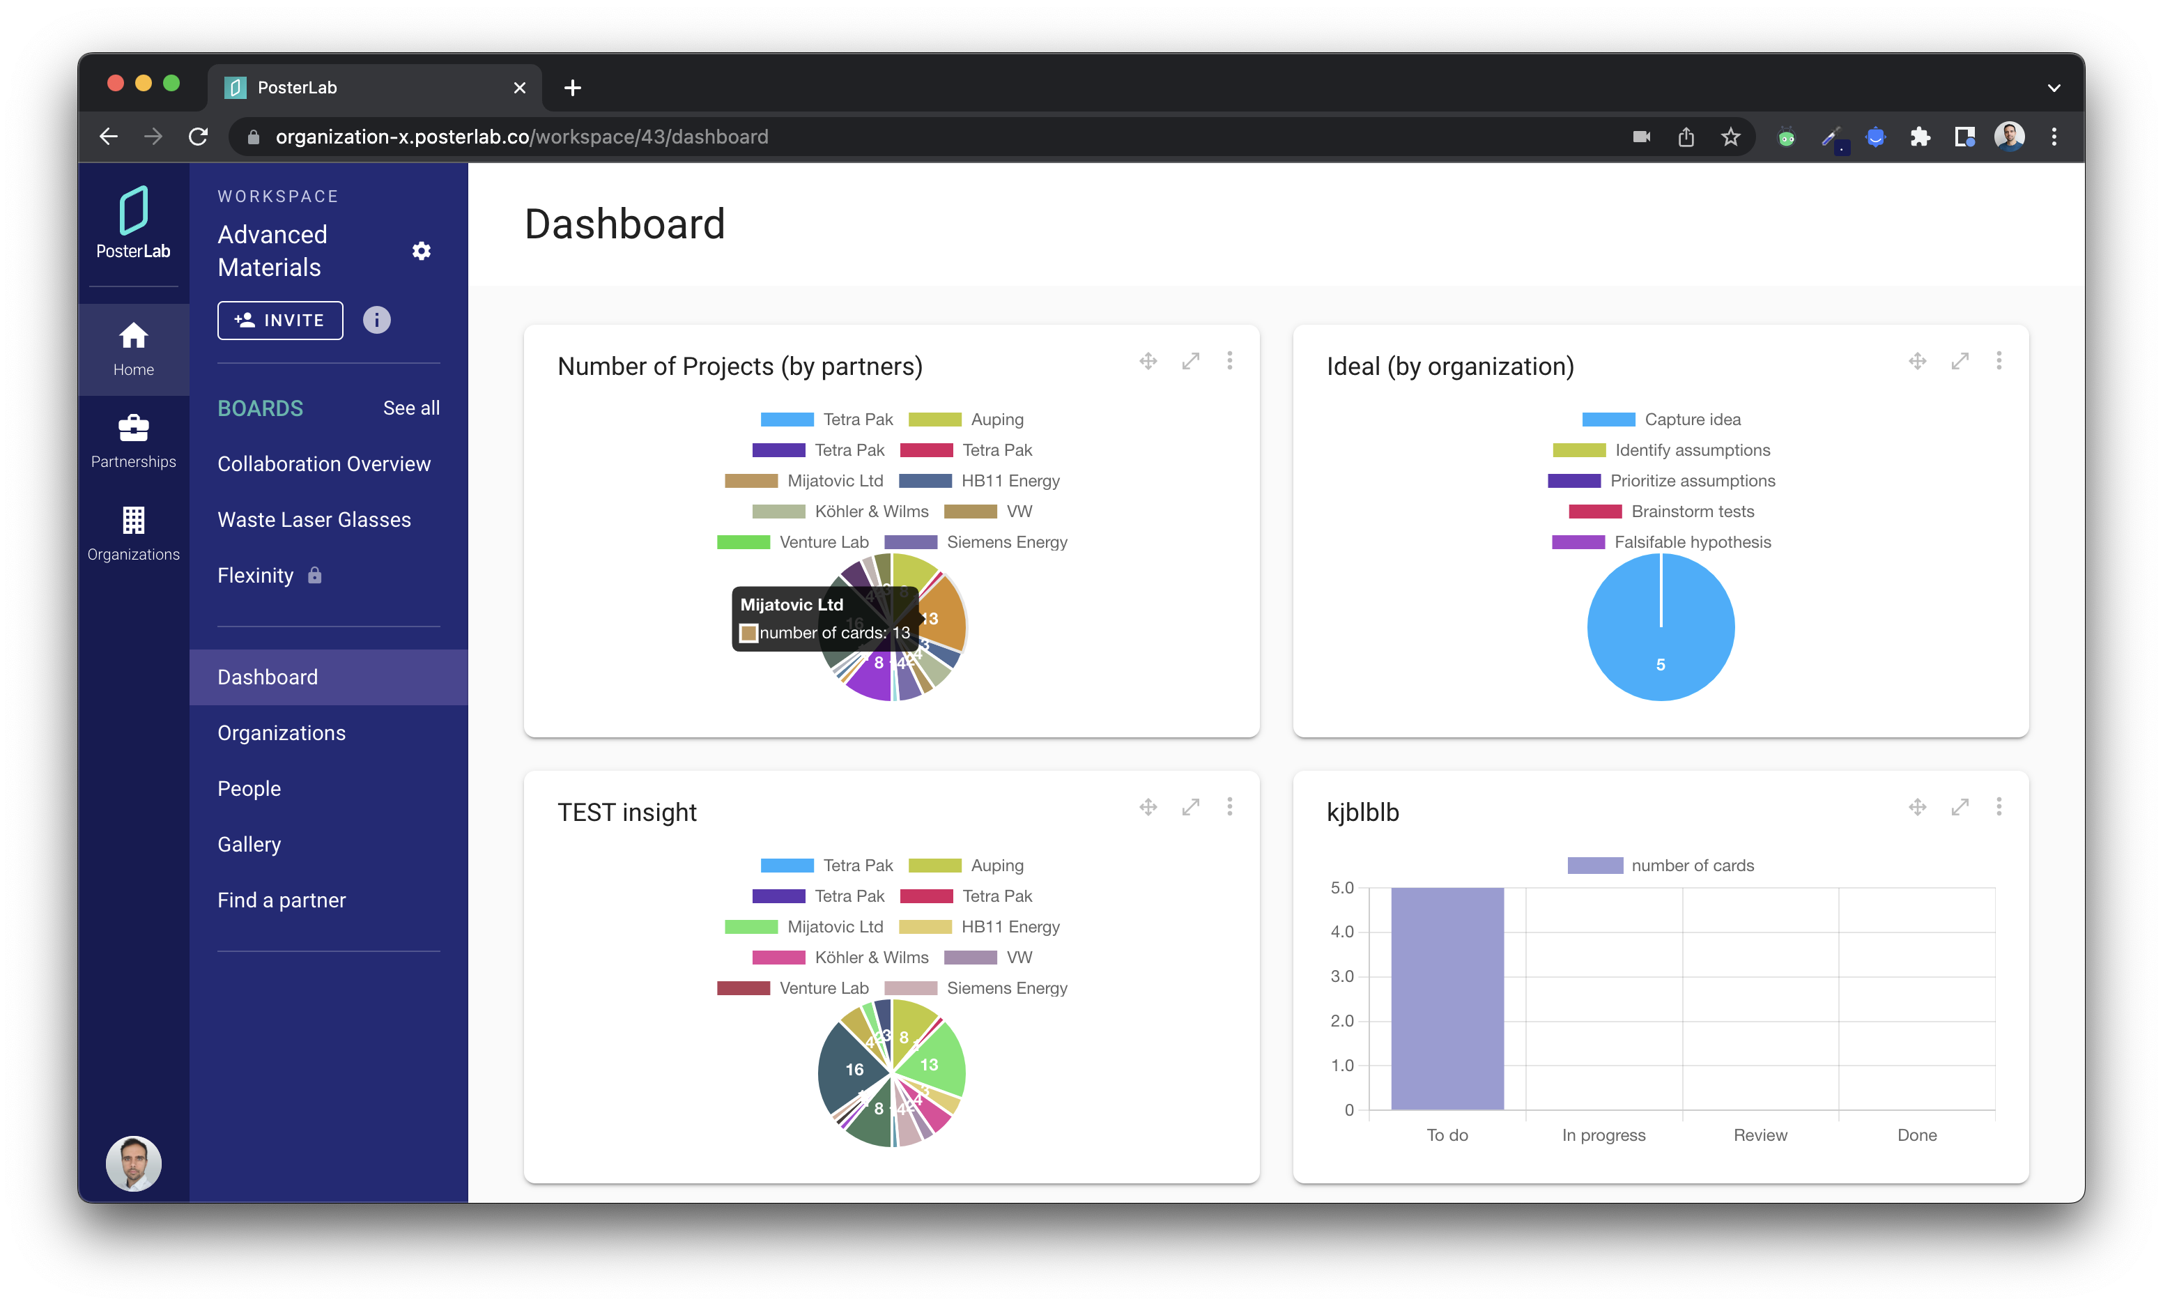Select People in workspace menu
Image resolution: width=2163 pixels, height=1306 pixels.
pos(249,788)
